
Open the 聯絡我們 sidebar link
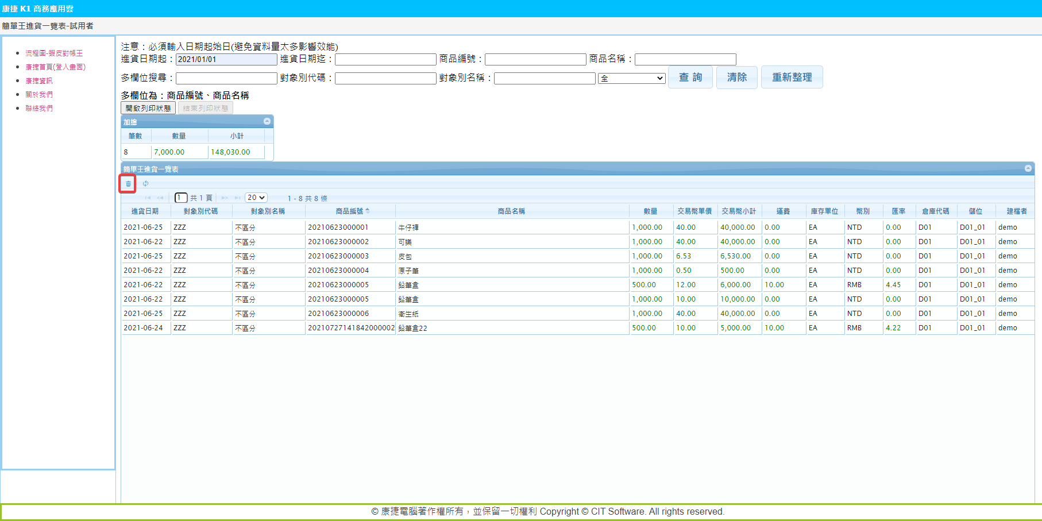point(39,108)
